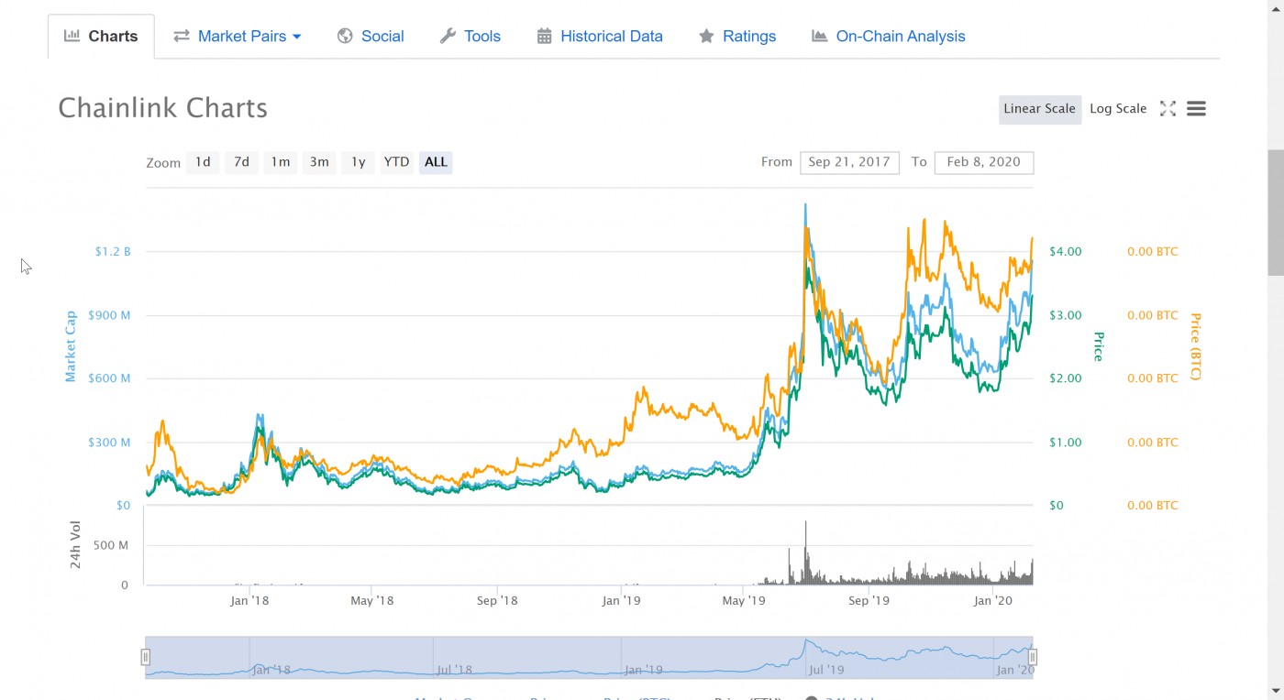Click the $900 M market cap label
1284x700 pixels.
tap(109, 315)
